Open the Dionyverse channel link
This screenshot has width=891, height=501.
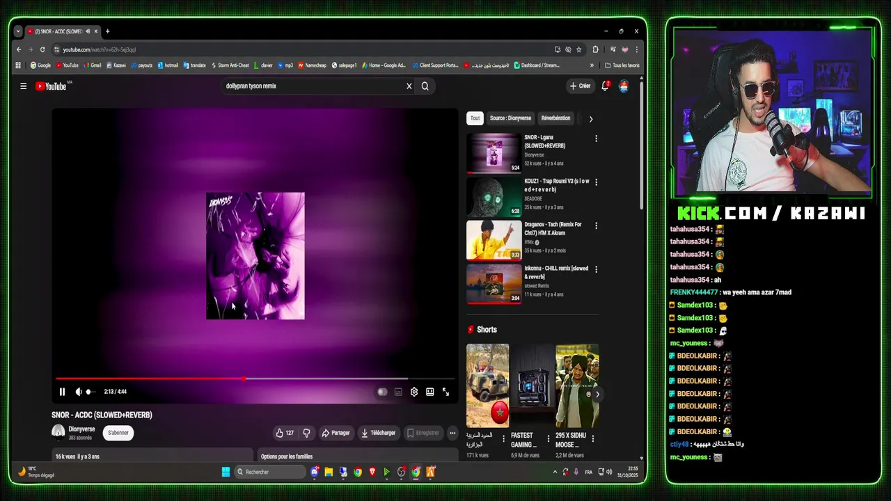point(81,429)
